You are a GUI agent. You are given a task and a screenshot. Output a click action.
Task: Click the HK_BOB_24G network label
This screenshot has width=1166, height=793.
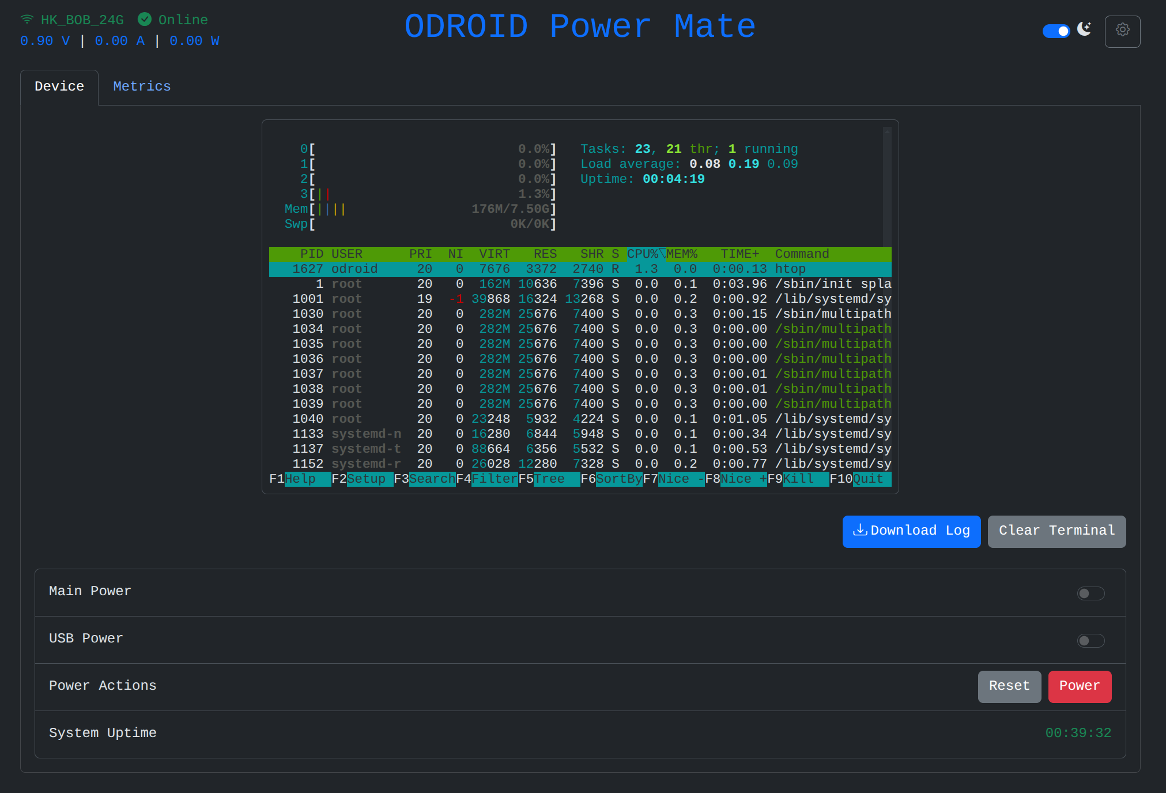coord(81,19)
